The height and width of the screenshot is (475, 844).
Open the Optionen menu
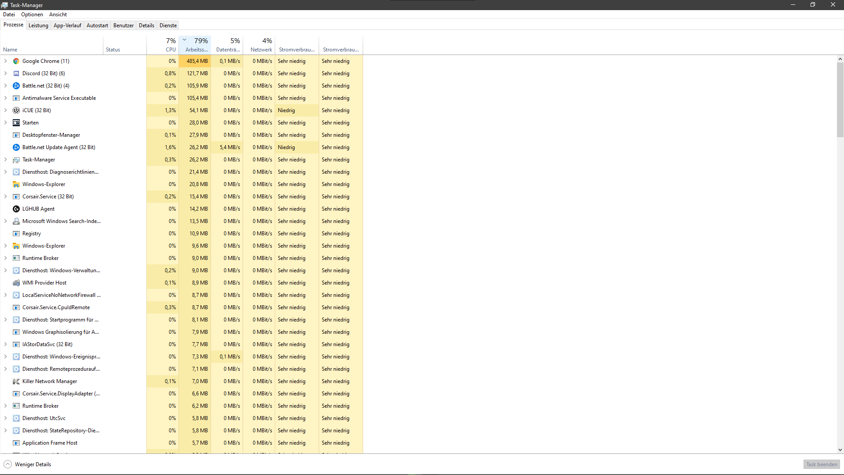click(32, 15)
